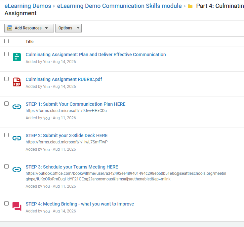Tick the STEP 4 Meeting Briefing checkbox
This screenshot has height=227, width=244.
(x=6, y=203)
